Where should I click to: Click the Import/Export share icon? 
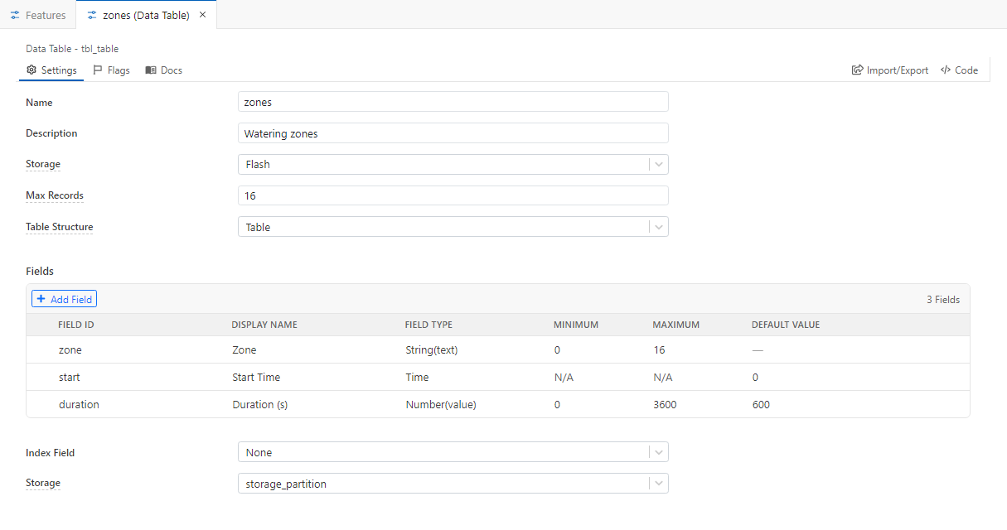[858, 70]
